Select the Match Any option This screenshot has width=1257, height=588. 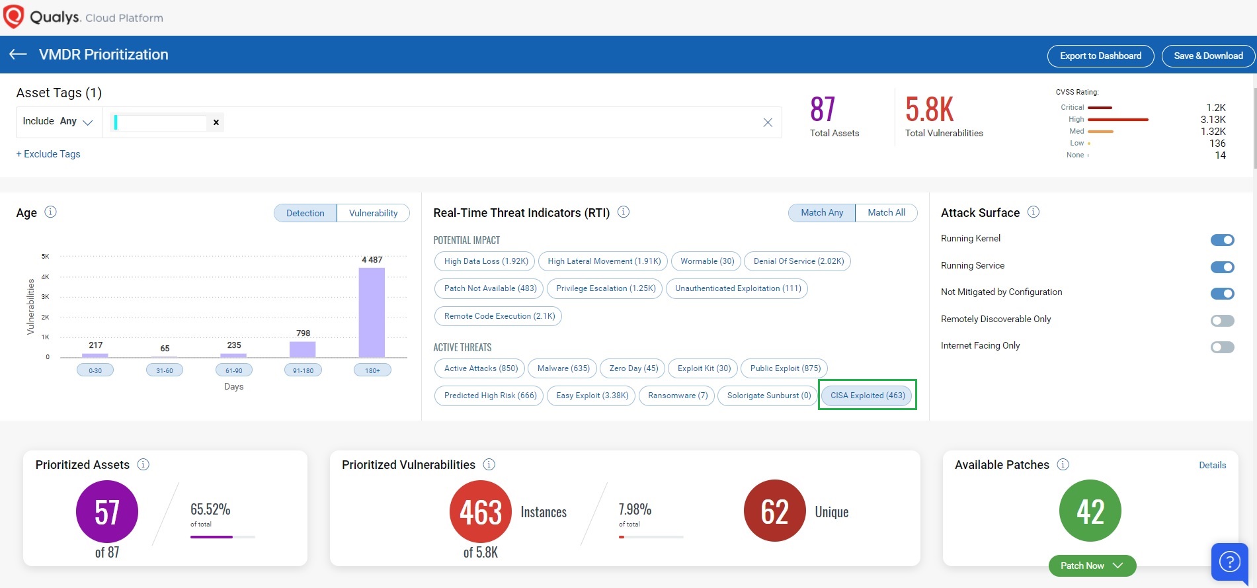pos(822,212)
